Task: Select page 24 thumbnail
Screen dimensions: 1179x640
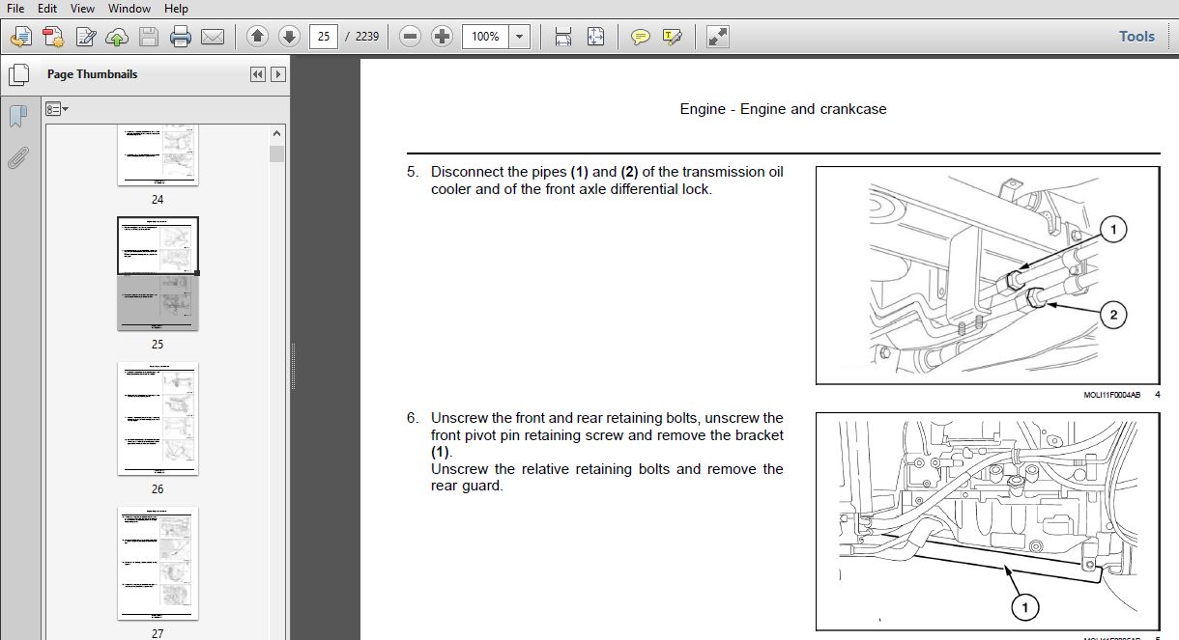Action: (158, 156)
